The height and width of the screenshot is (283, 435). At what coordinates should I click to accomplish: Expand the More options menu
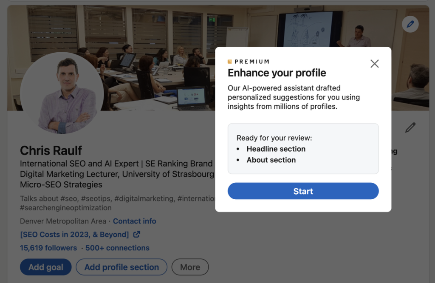[x=190, y=267]
